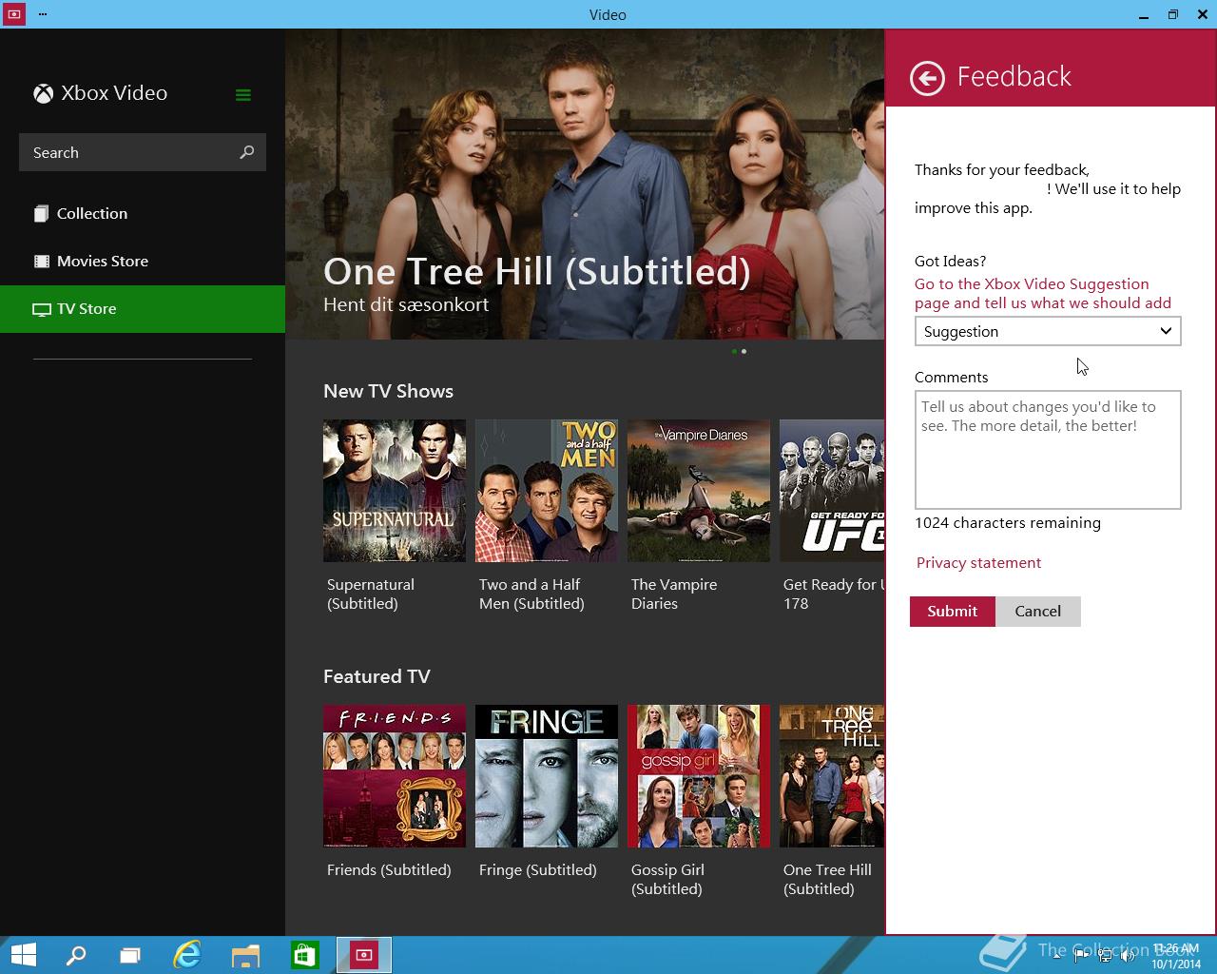This screenshot has width=1217, height=974.
Task: Open the Windows Start button
Action: 23,955
